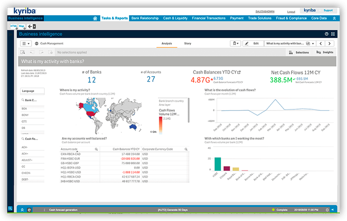Search the Account code column
Image resolution: width=347 pixels, height=221 pixels.
tap(96, 149)
